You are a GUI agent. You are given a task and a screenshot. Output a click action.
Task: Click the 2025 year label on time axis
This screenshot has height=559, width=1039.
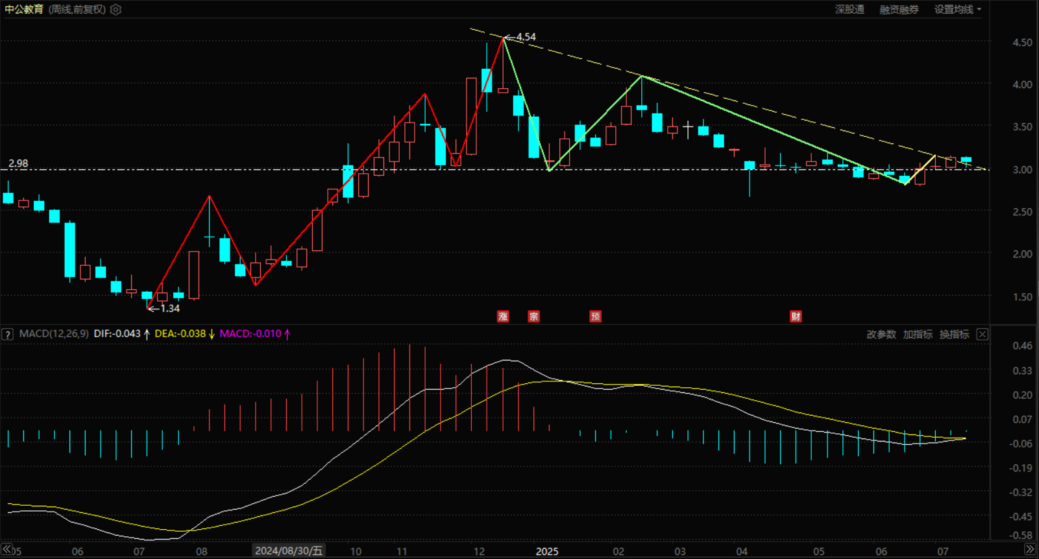point(546,551)
